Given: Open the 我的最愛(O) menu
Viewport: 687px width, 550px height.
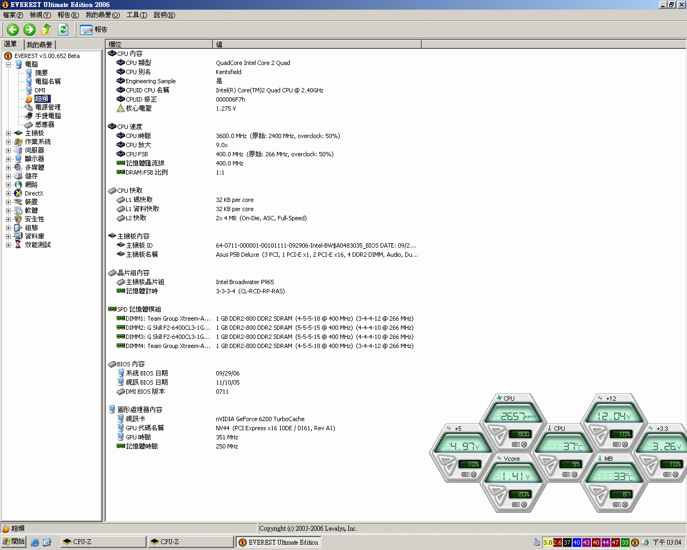Looking at the screenshot, I should coord(103,15).
